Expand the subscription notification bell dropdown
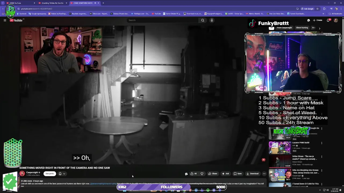The height and width of the screenshot is (193, 344). pyautogui.click(x=62, y=174)
